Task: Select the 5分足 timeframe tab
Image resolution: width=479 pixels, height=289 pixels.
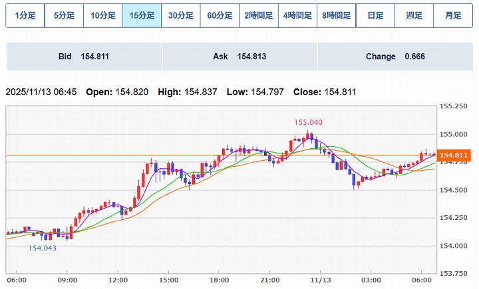Action: point(64,15)
